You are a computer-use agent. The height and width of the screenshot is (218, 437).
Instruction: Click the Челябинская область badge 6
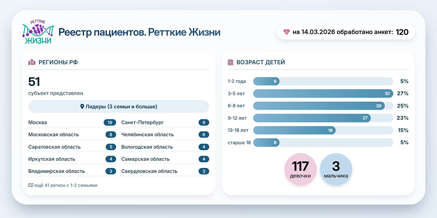(203, 135)
